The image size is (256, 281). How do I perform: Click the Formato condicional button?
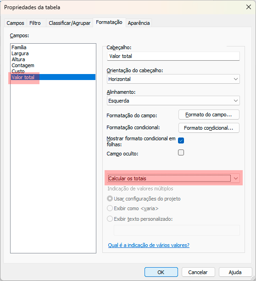coord(209,128)
